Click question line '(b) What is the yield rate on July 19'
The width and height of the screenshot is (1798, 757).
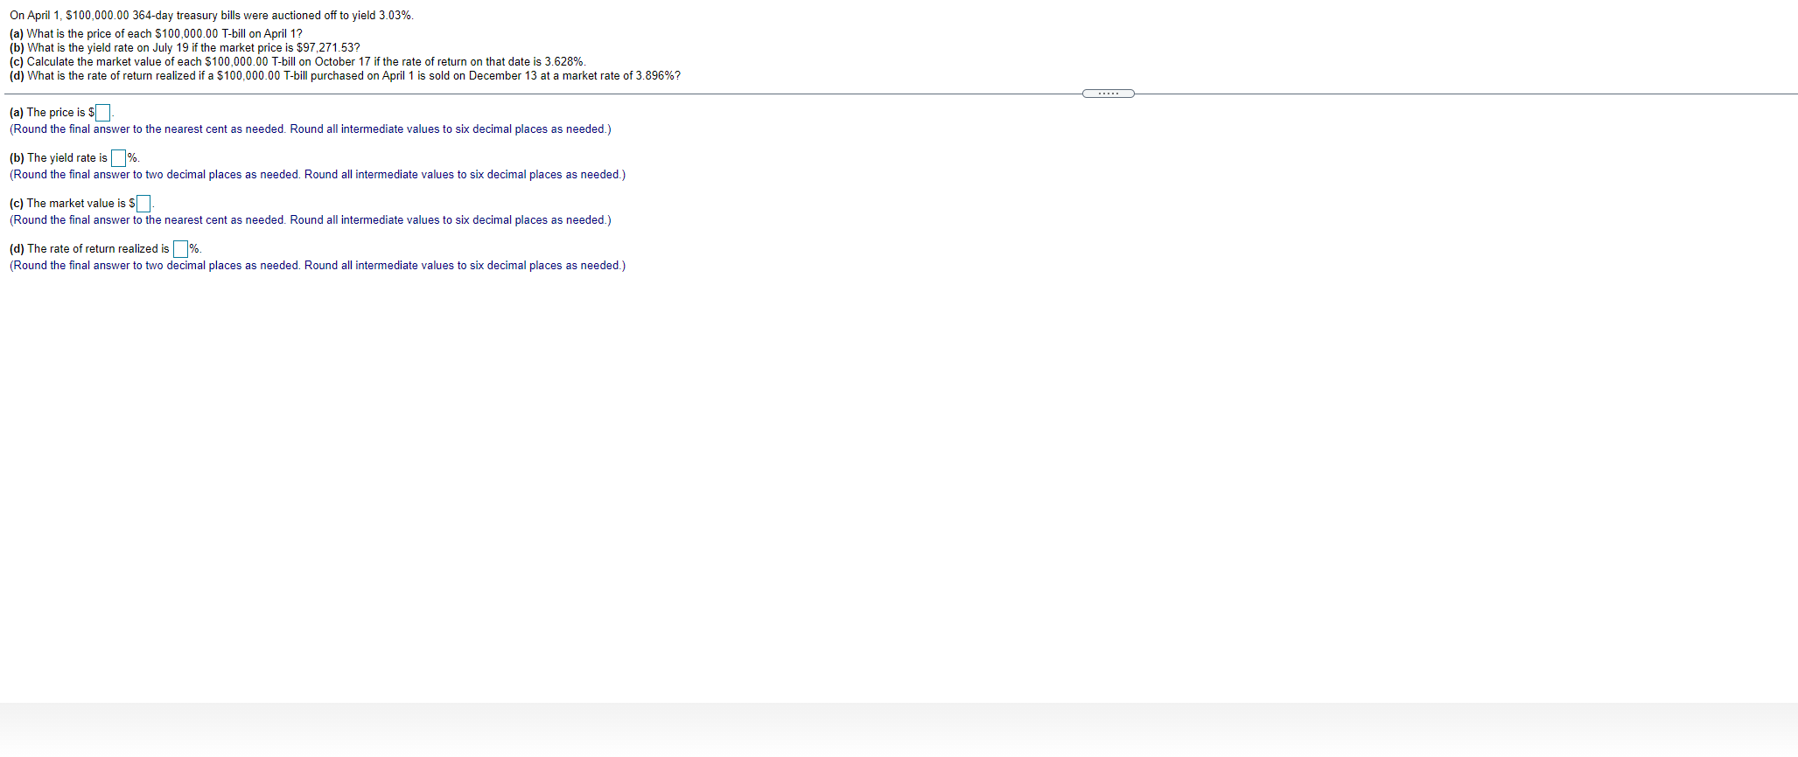(185, 48)
